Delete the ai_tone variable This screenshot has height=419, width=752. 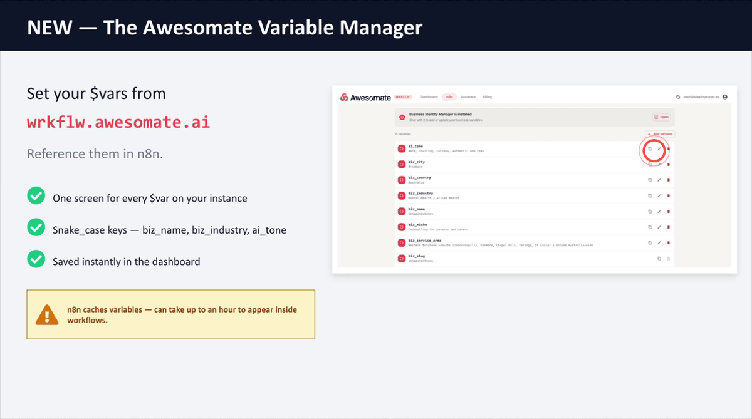pos(668,148)
